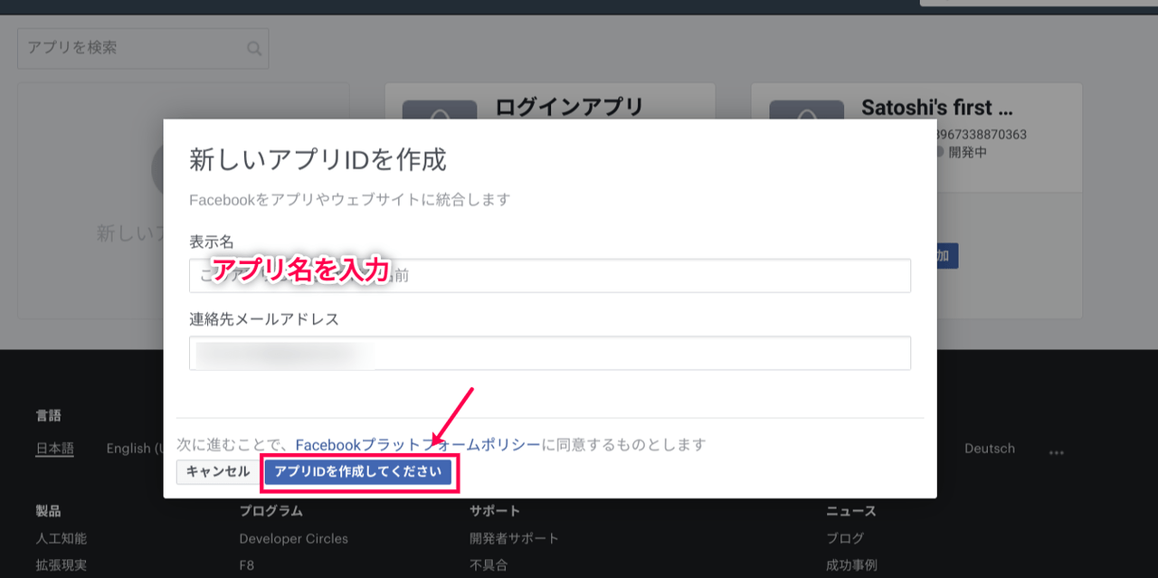Open Developer Circles footer link

[x=293, y=538]
